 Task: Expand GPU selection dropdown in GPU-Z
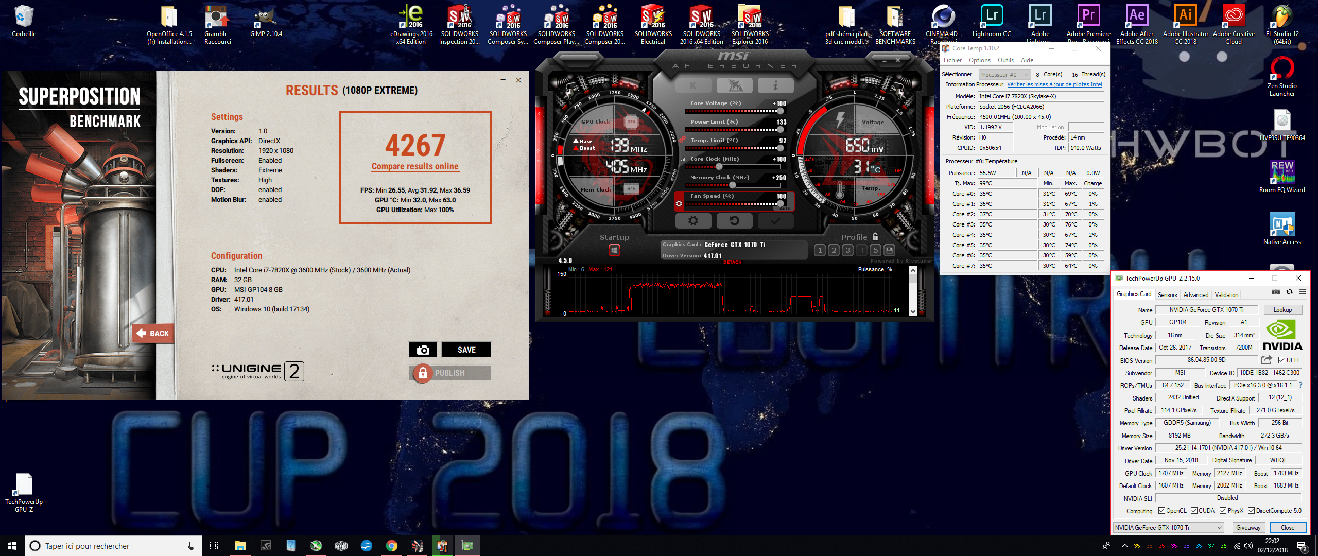click(x=1168, y=528)
